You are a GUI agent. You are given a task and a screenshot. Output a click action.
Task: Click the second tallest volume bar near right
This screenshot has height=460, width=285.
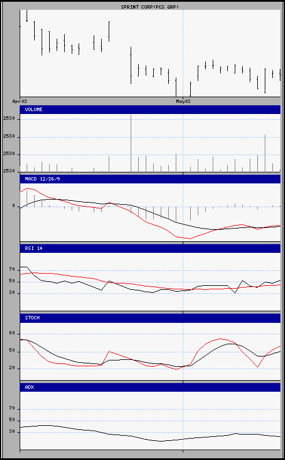265,153
